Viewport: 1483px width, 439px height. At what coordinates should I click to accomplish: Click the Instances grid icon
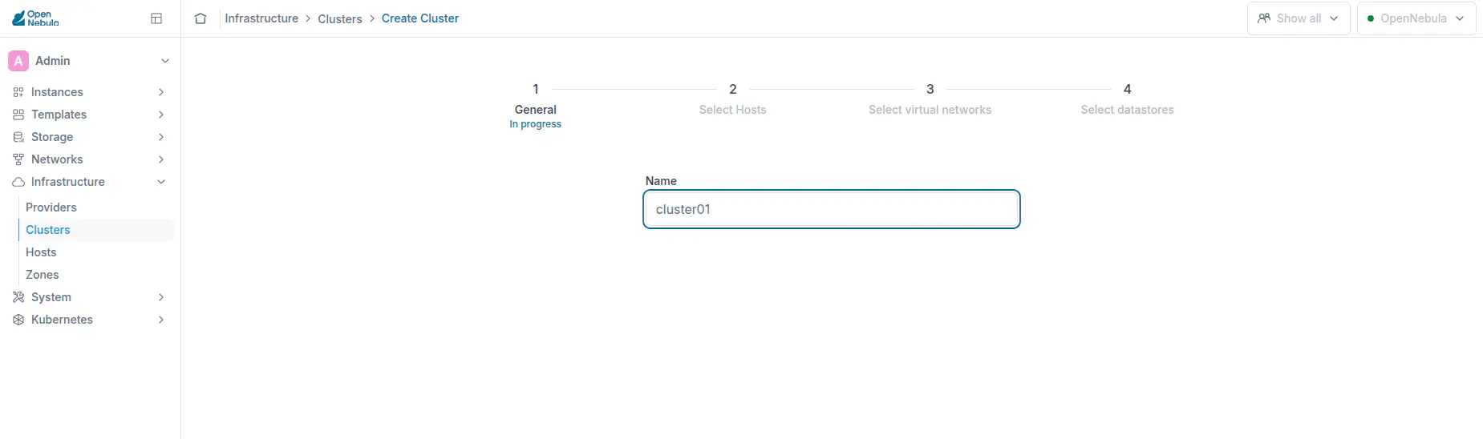click(18, 92)
